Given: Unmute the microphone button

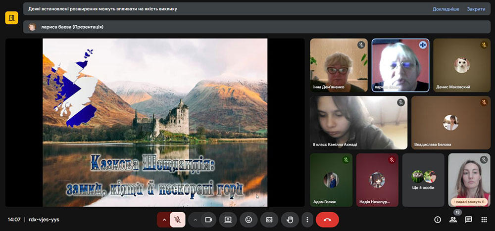Looking at the screenshot, I should click(178, 219).
